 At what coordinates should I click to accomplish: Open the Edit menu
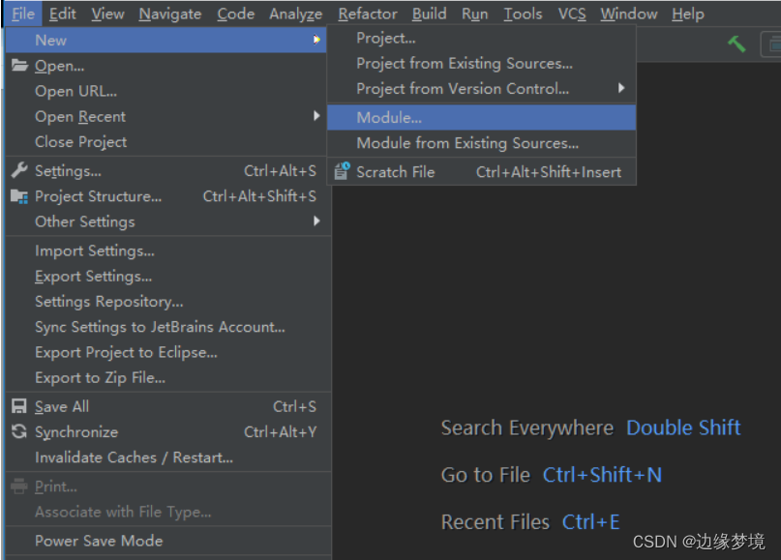pos(62,14)
